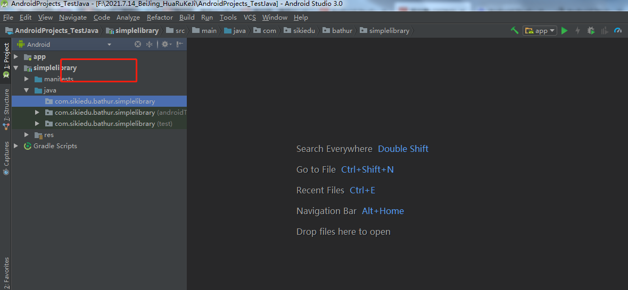Screen dimensions: 628x290
Task: Open the View menu
Action: tap(45, 17)
